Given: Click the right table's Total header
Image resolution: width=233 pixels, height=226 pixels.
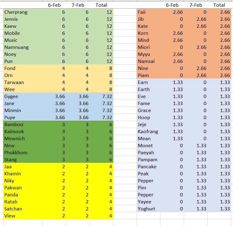Looking at the screenshot, I should 219,5.
